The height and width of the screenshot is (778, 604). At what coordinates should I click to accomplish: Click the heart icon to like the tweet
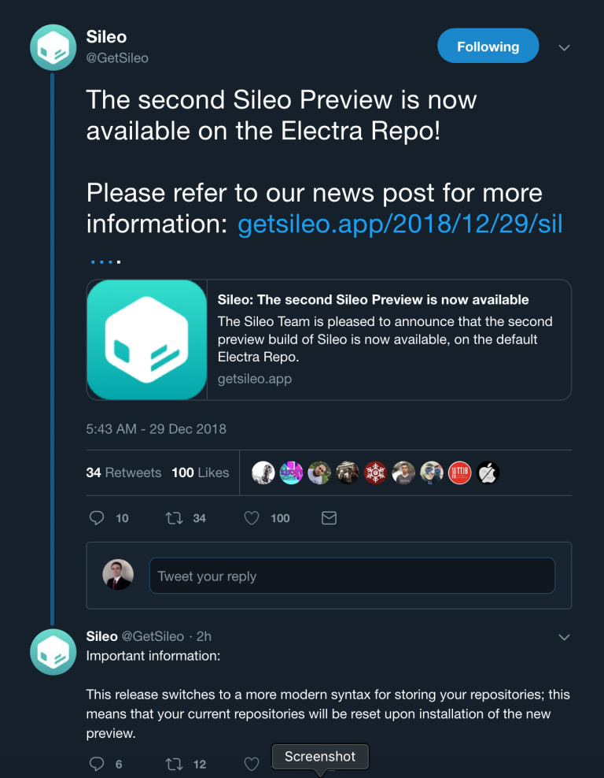pyautogui.click(x=251, y=517)
